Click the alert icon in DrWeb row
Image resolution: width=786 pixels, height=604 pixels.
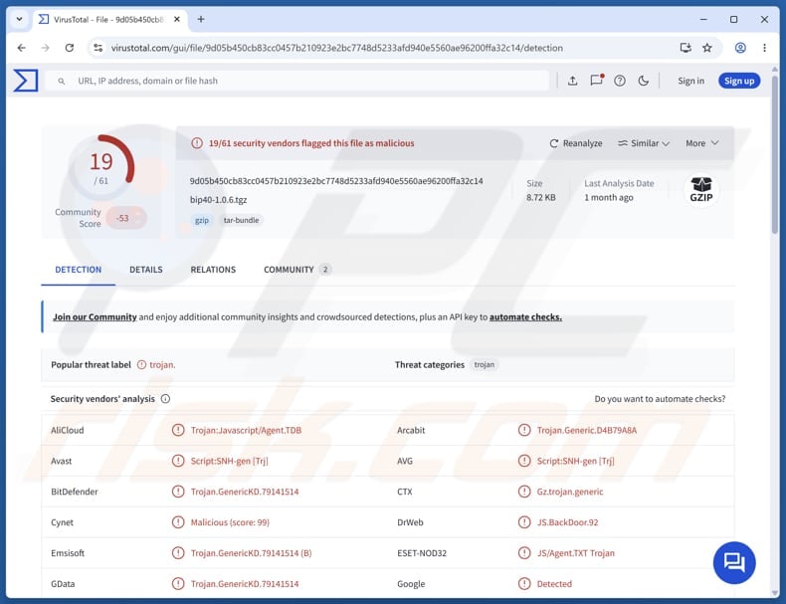(524, 521)
